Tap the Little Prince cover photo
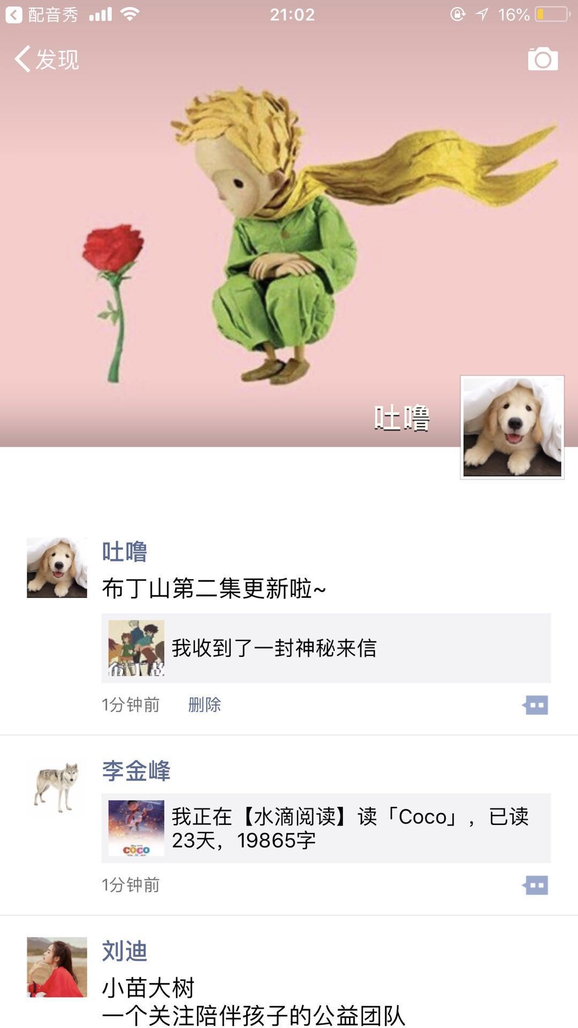Screen dimensions: 578x1028 coord(289,236)
